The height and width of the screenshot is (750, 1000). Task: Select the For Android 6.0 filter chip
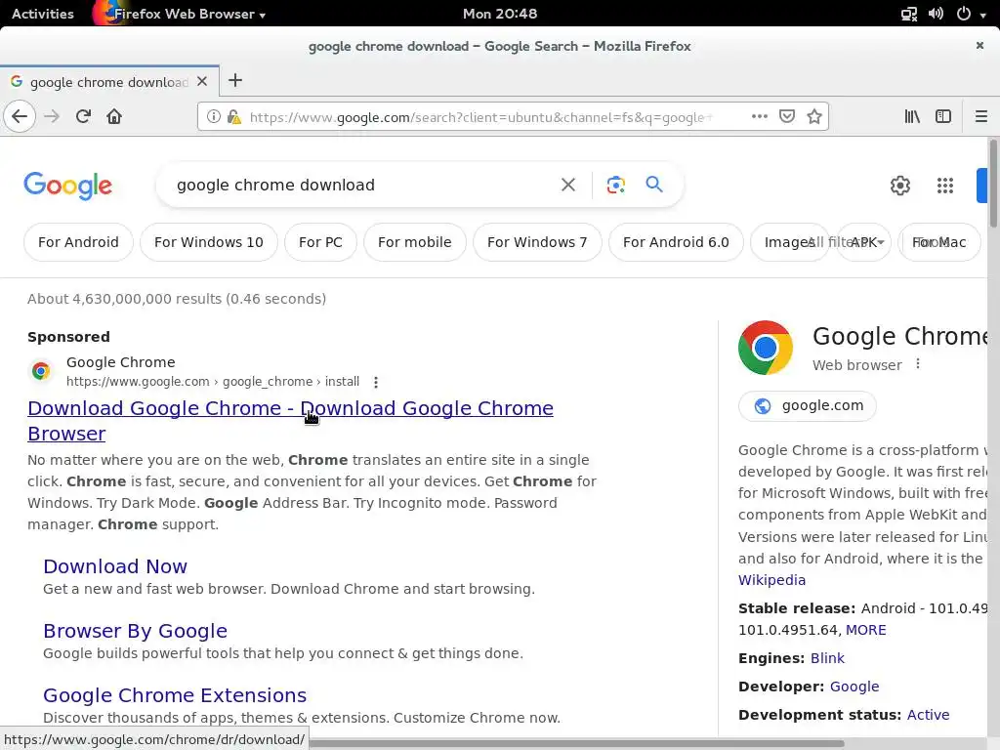676,242
